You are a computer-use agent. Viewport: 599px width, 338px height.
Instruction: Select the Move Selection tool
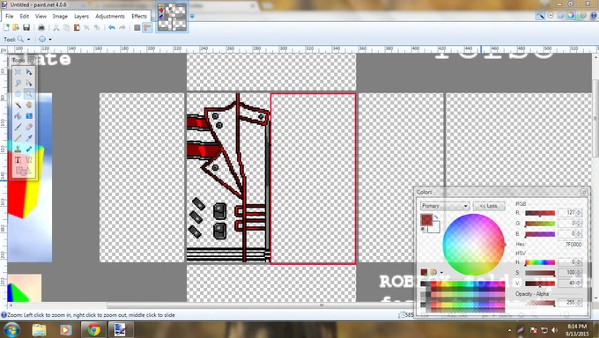(29, 83)
